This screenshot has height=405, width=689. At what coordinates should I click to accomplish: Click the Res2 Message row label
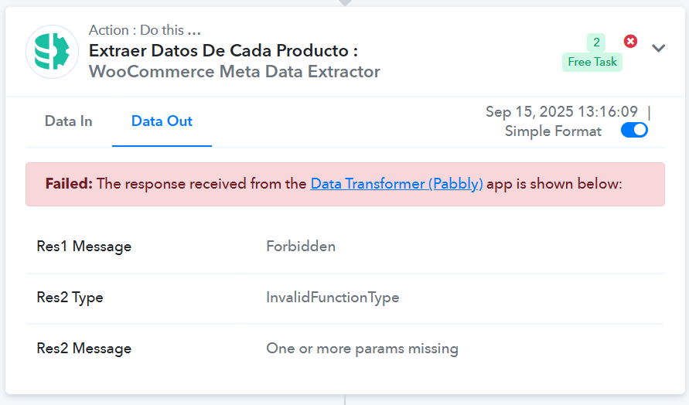tap(84, 349)
